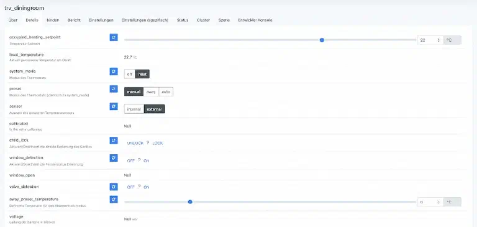Choose the internal sensor

[x=134, y=109]
